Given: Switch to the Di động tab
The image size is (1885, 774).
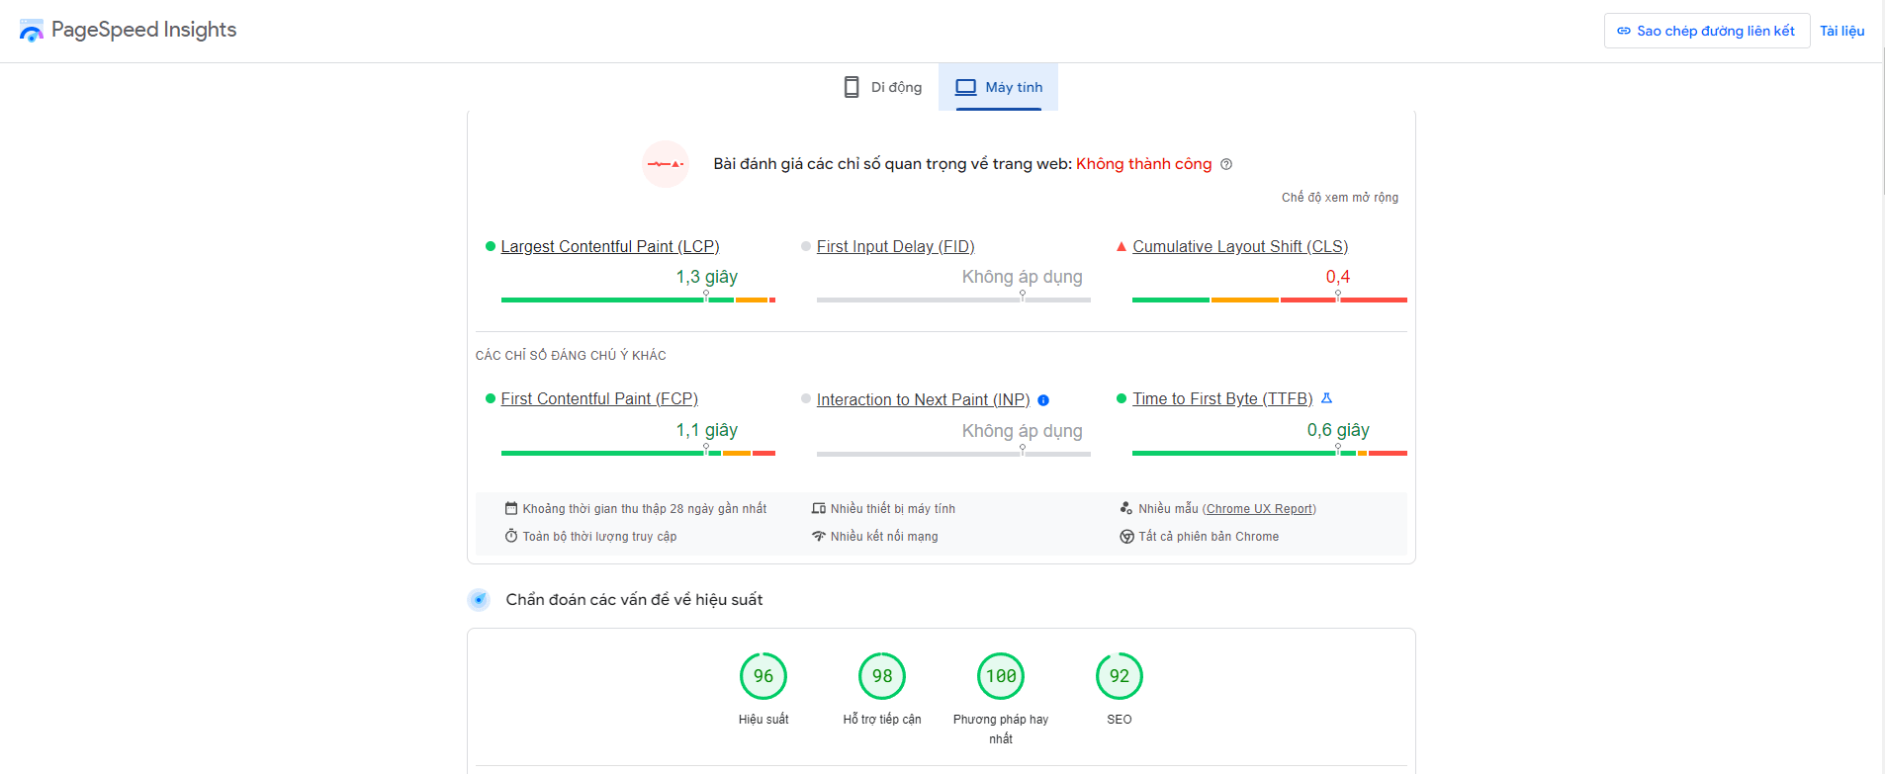Looking at the screenshot, I should pyautogui.click(x=881, y=87).
